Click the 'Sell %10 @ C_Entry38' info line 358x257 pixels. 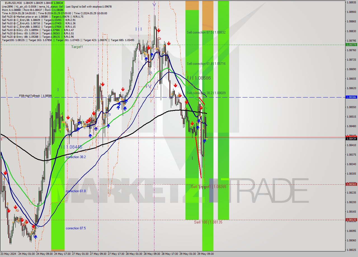click(39, 20)
